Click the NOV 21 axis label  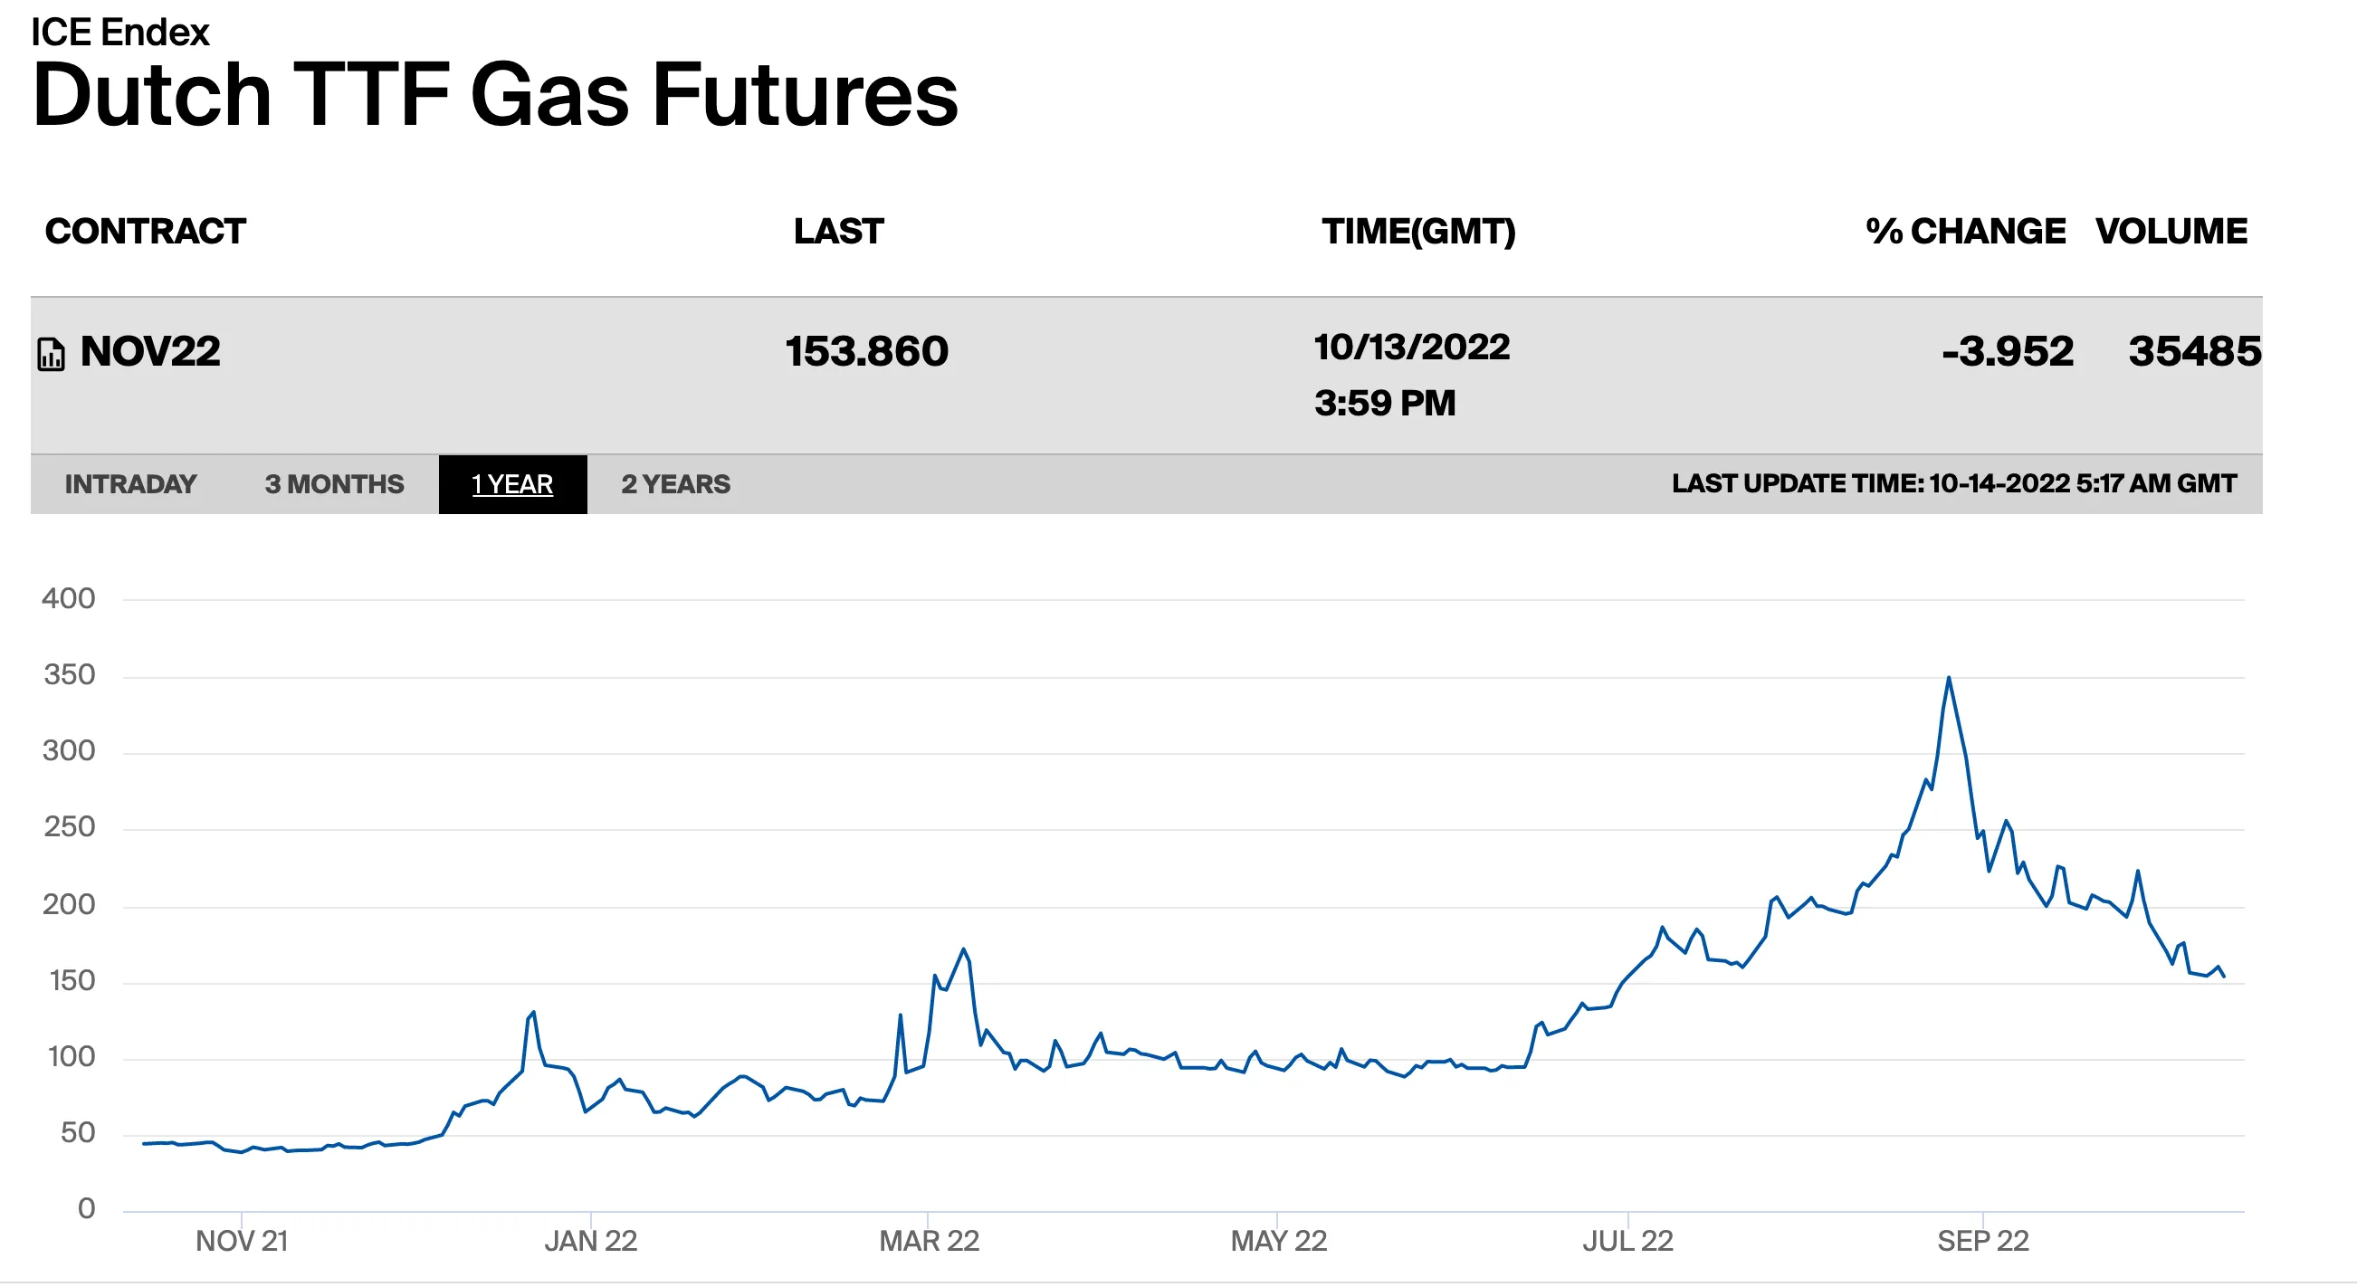[x=242, y=1241]
